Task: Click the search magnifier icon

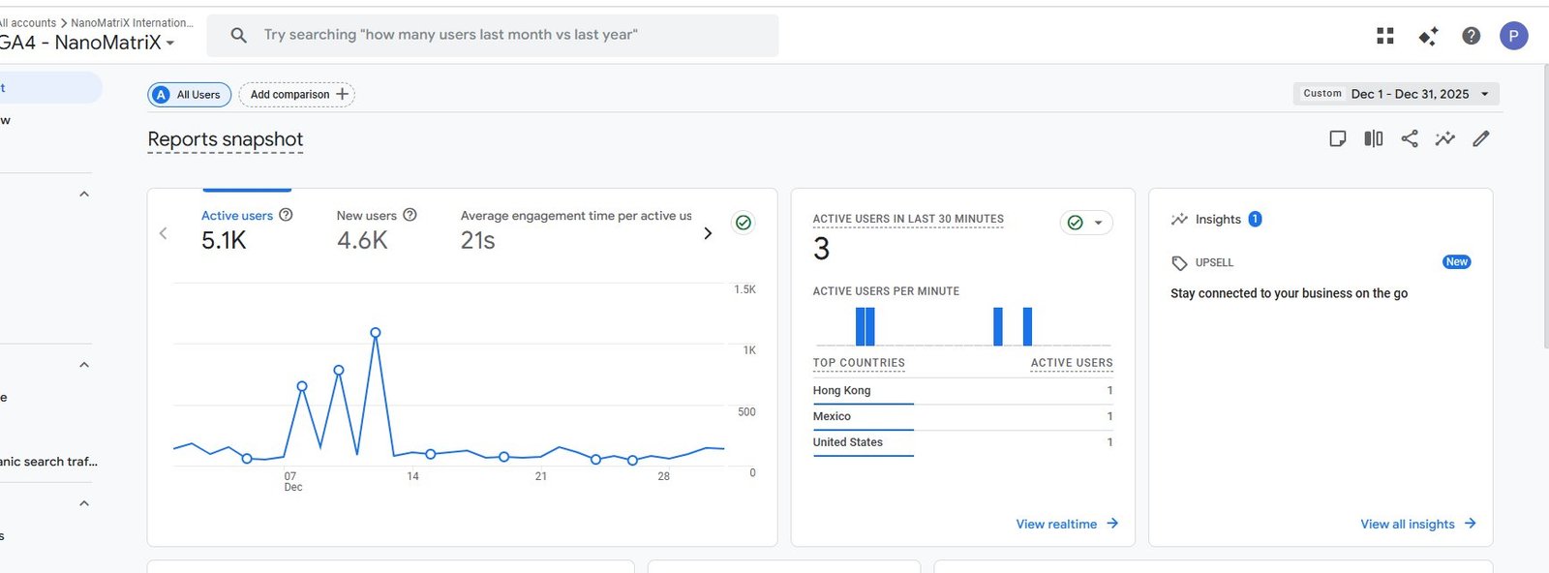Action: pyautogui.click(x=238, y=35)
